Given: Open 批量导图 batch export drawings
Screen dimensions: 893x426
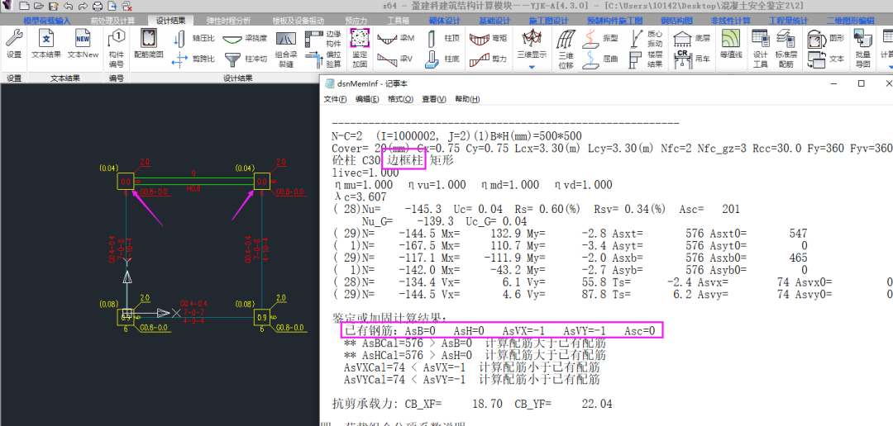Looking at the screenshot, I should pos(862,49).
